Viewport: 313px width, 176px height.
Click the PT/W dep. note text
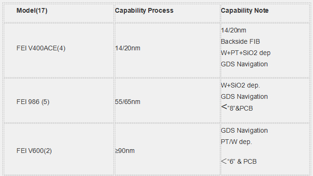(x=237, y=142)
